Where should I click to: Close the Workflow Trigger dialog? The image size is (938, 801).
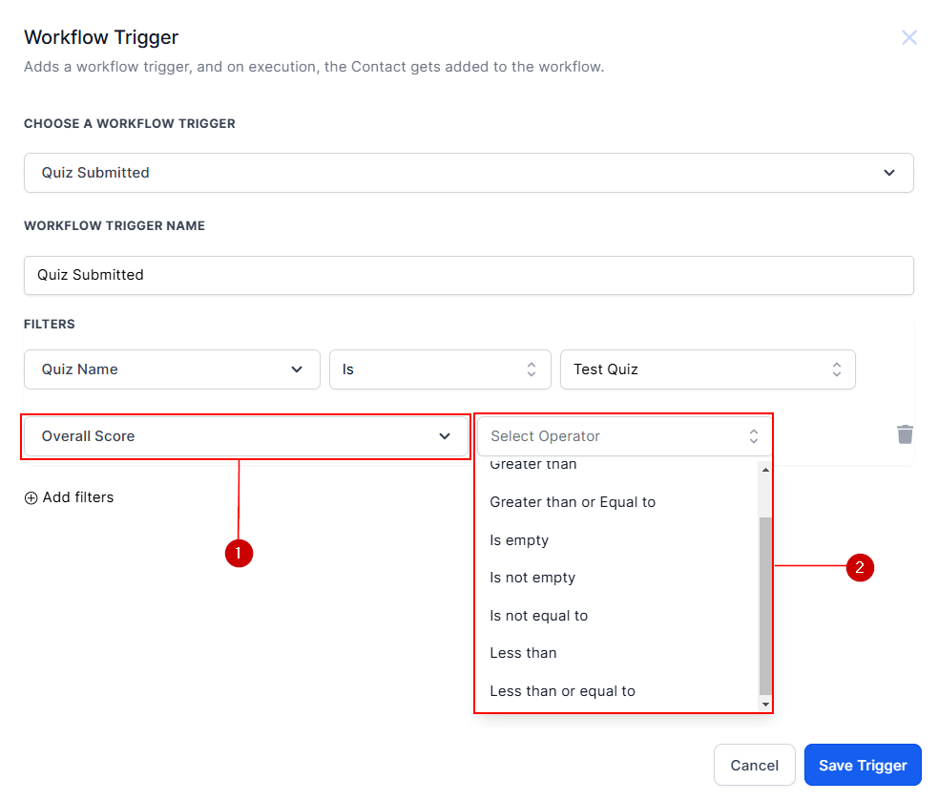pos(908,38)
